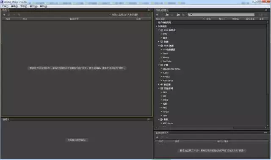Open the File menu
Image resolution: width=271 pixels, height=160 pixels.
[5, 6]
